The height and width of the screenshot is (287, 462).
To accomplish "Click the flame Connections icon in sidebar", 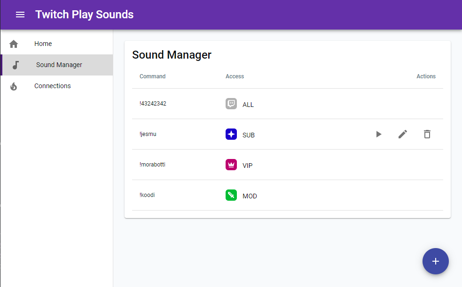I will [x=14, y=86].
